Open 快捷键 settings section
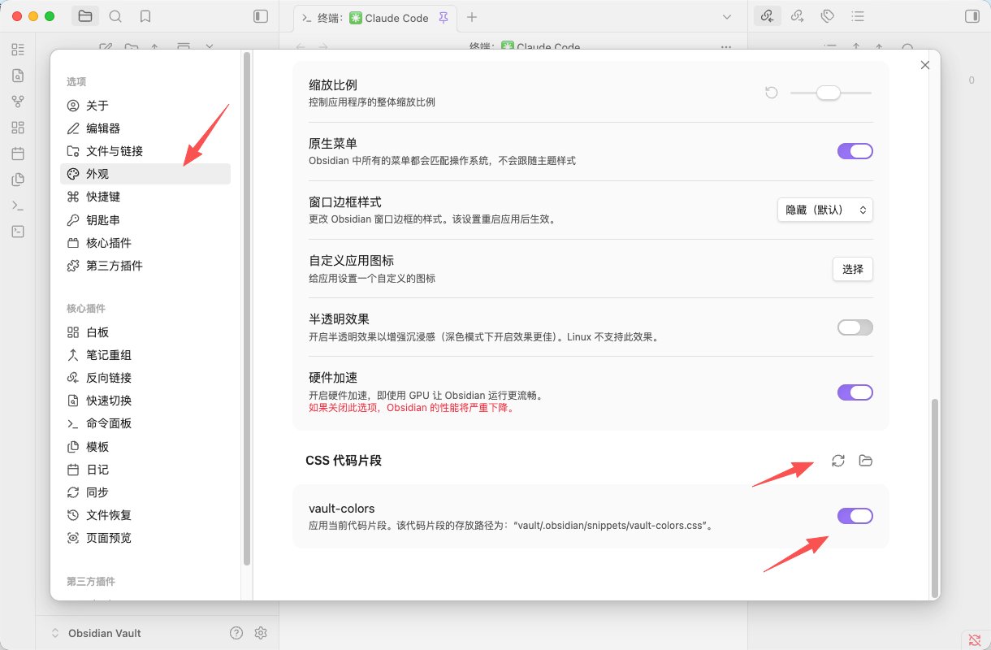The width and height of the screenshot is (991, 650). [145, 197]
